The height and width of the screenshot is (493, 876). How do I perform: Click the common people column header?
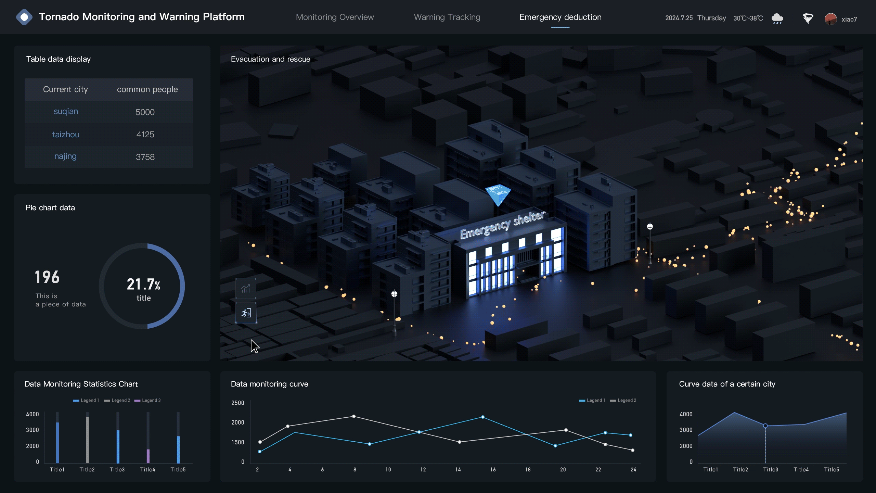pos(147,89)
